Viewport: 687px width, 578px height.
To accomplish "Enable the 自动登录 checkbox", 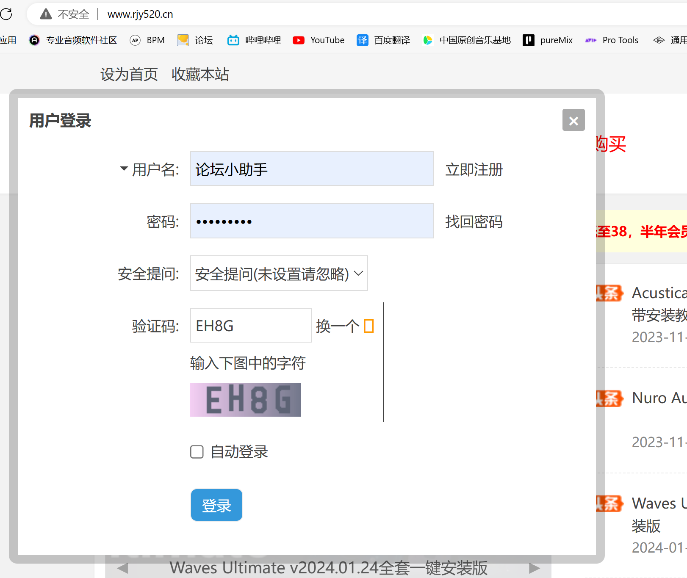I will [x=197, y=452].
